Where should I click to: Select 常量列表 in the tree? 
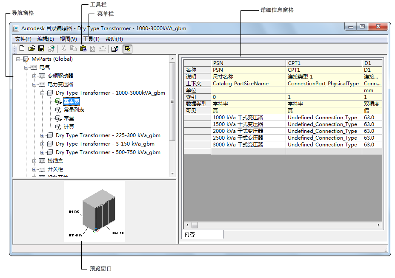click(74, 110)
